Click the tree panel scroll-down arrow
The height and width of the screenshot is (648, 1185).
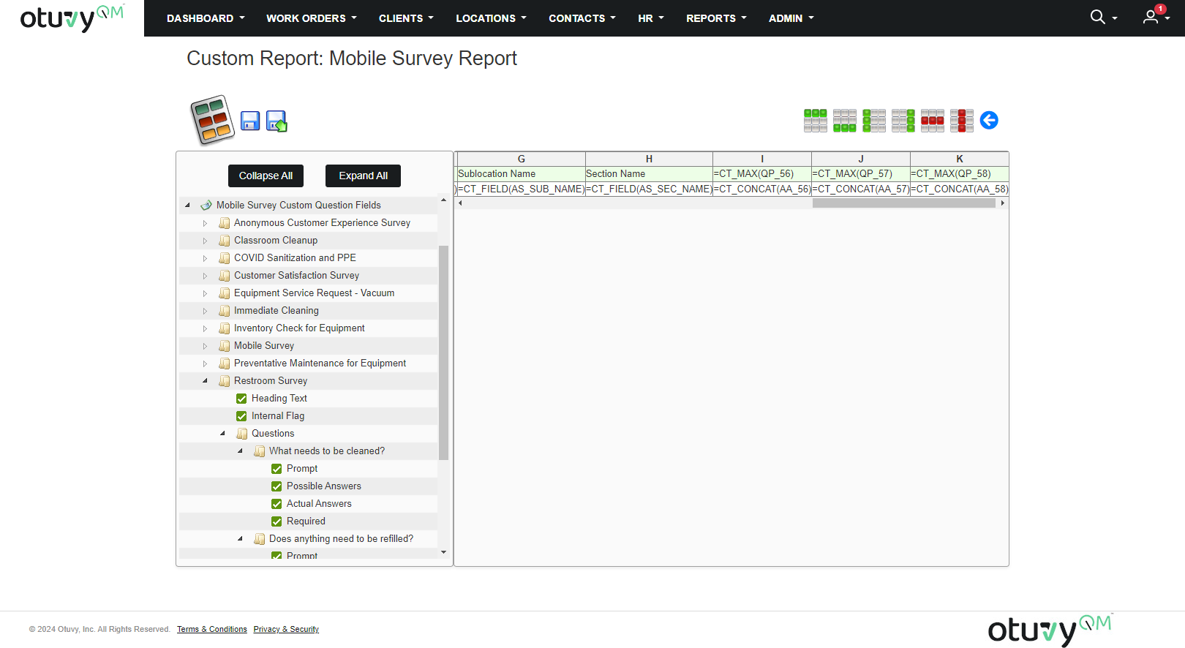[x=443, y=552]
